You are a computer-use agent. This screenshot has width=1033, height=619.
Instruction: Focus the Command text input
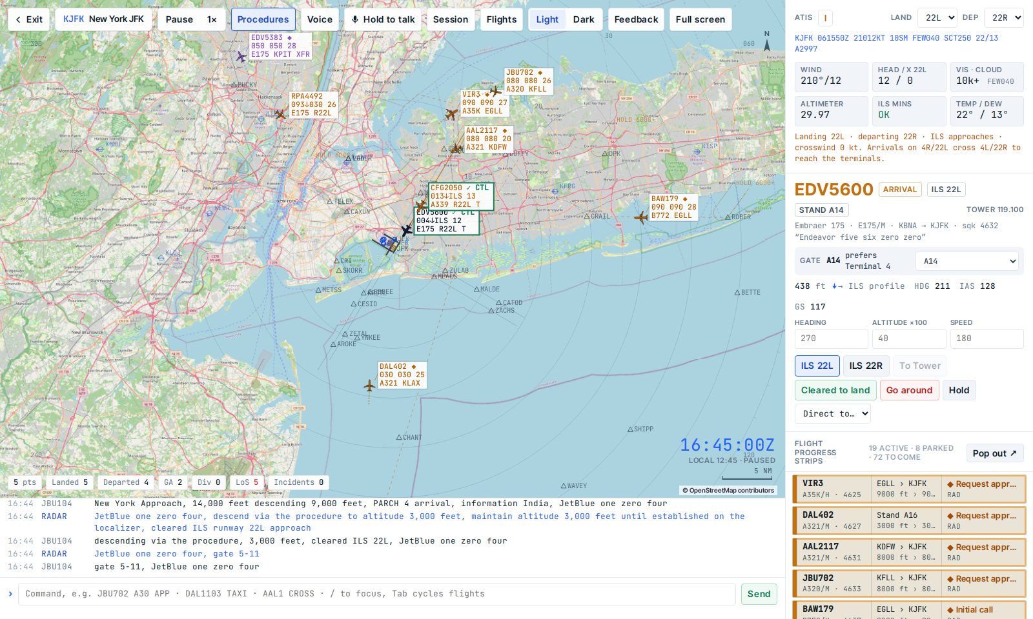point(376,594)
